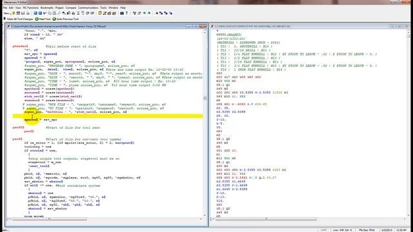Click the Find magnifier icon
This screenshot has width=413, height=232.
[59, 13]
